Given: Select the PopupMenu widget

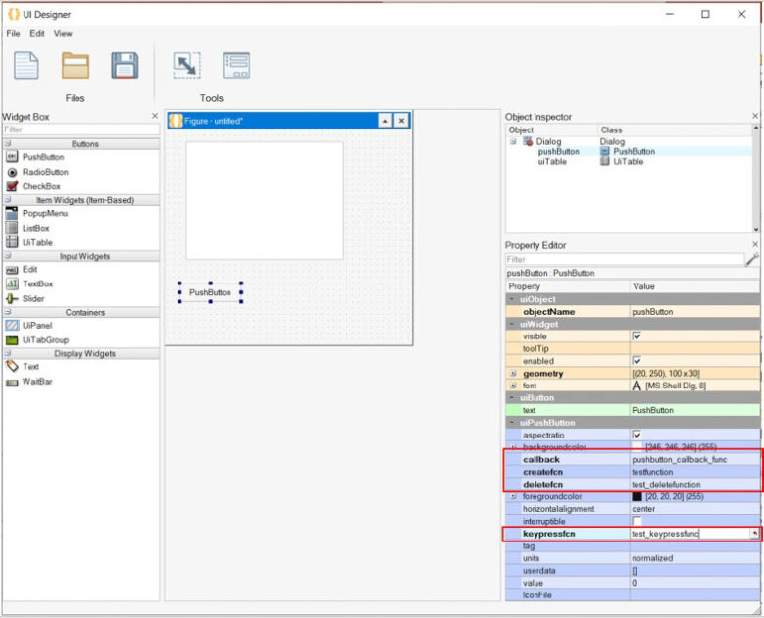Looking at the screenshot, I should [x=44, y=213].
